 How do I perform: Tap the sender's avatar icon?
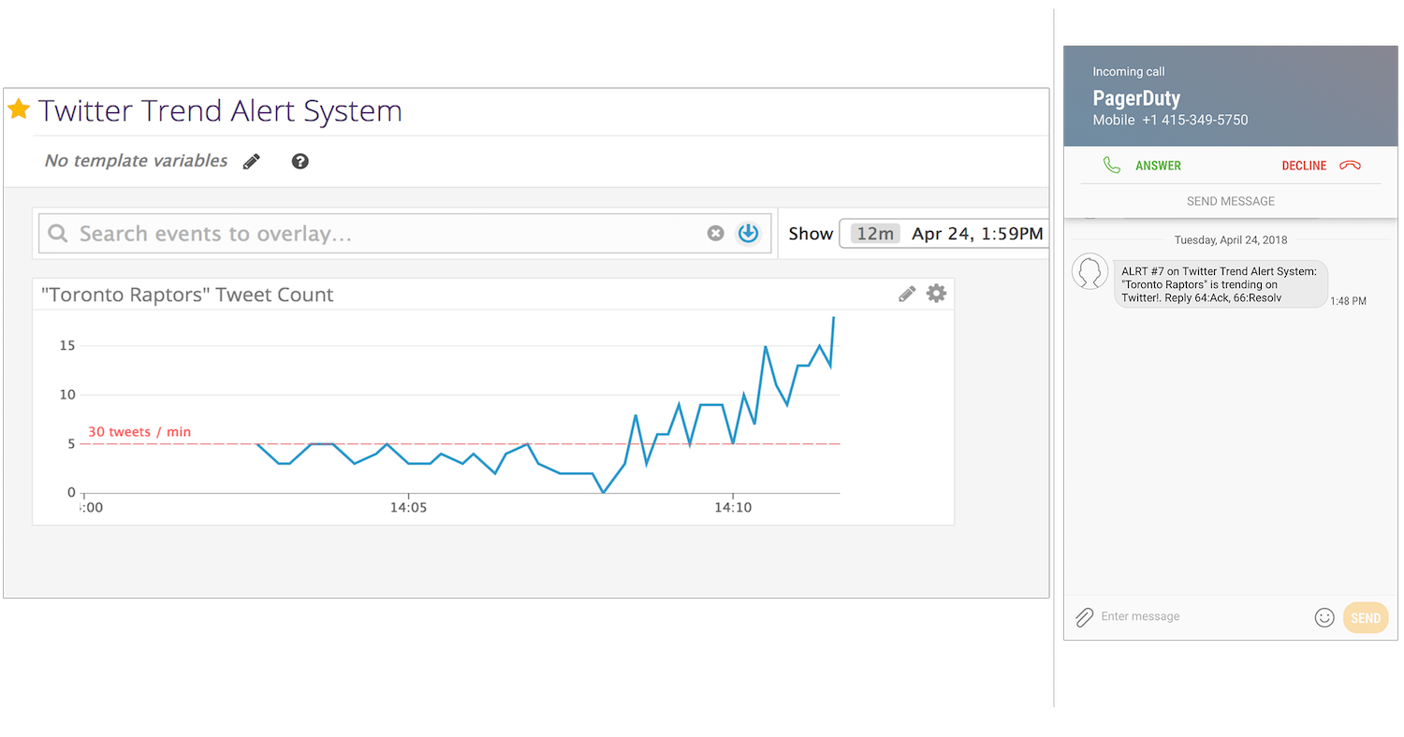click(x=1090, y=271)
